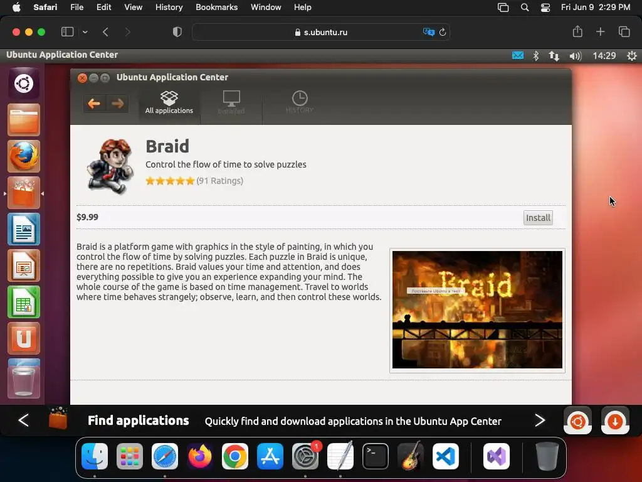Image resolution: width=642 pixels, height=482 pixels.
Task: Go to next tour slide arrow
Action: click(x=540, y=420)
